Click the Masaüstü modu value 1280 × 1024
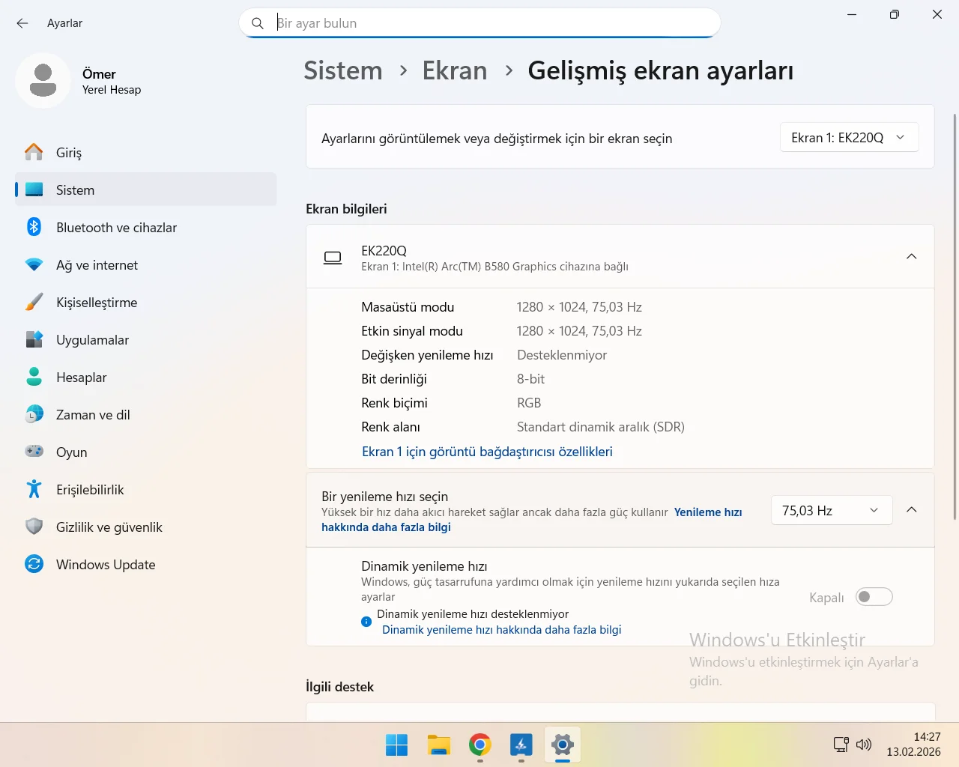This screenshot has height=767, width=959. [x=579, y=307]
